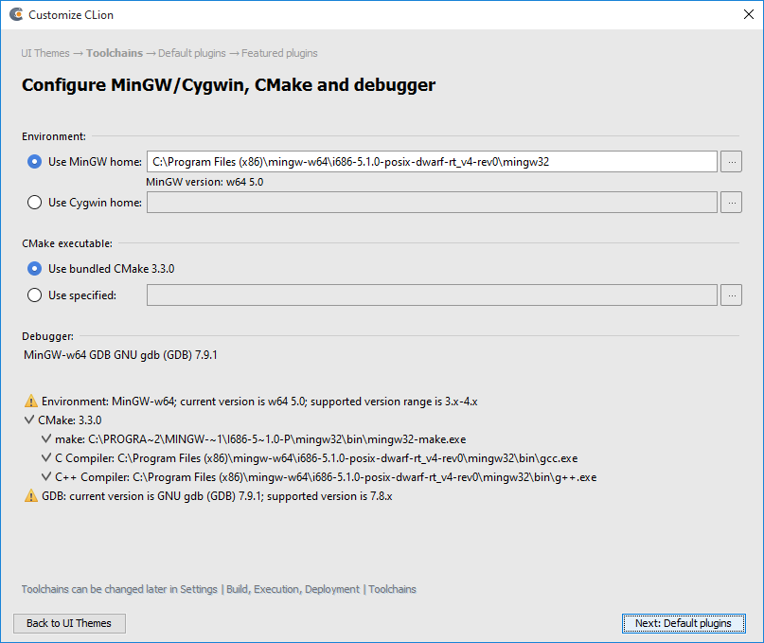The height and width of the screenshot is (643, 764).
Task: Select the Use Cygwin home option
Action: pyautogui.click(x=35, y=202)
